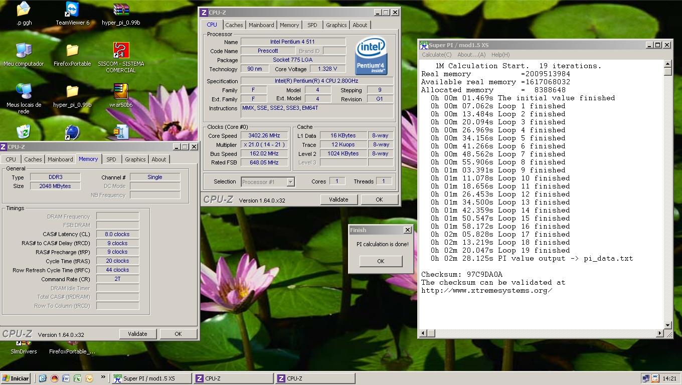Click the Intel Pentium 4 inside logo
The image size is (682, 385).
click(371, 56)
